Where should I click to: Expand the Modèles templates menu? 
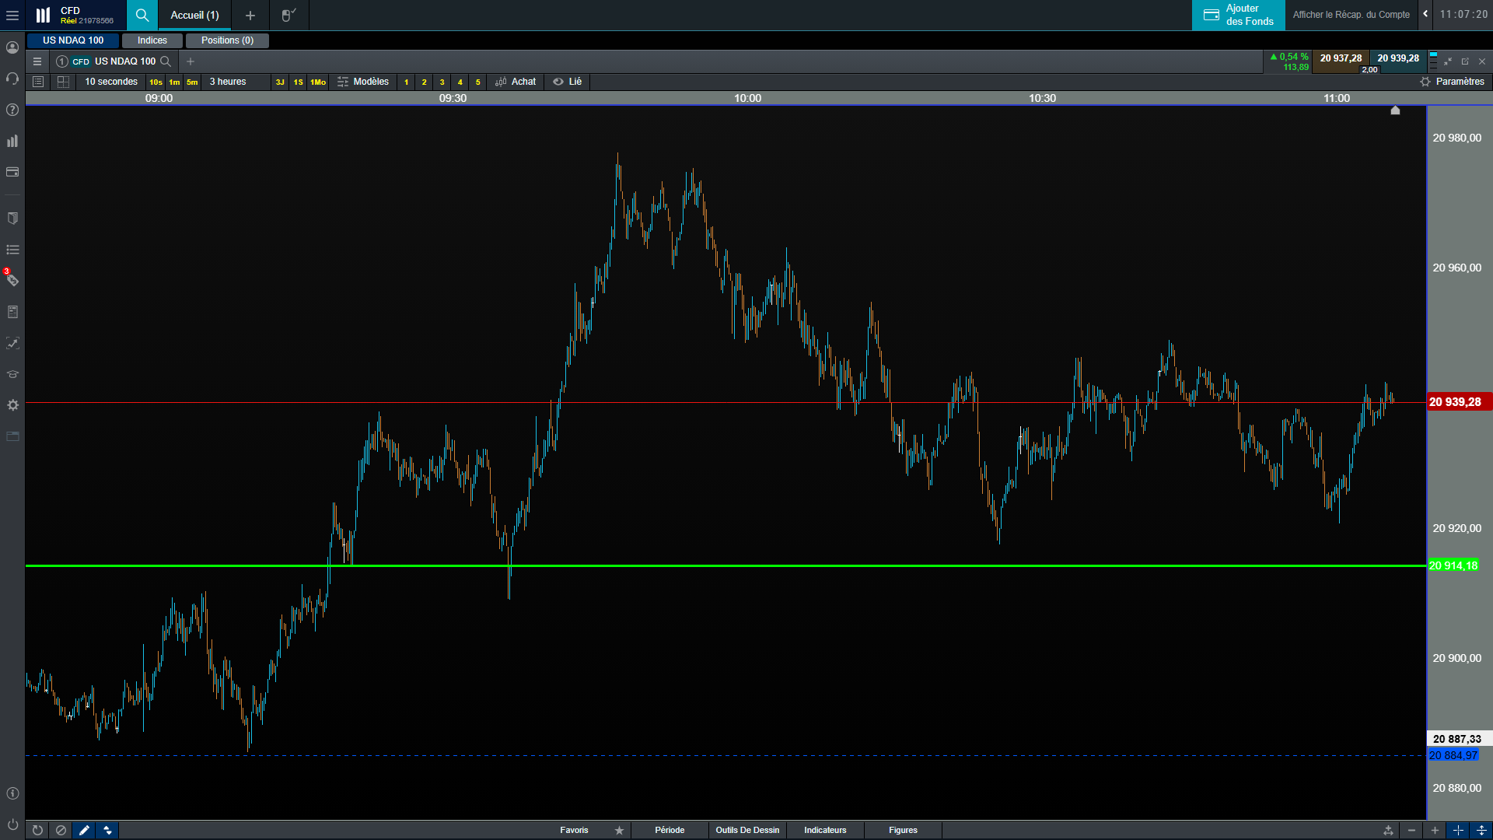(x=363, y=82)
